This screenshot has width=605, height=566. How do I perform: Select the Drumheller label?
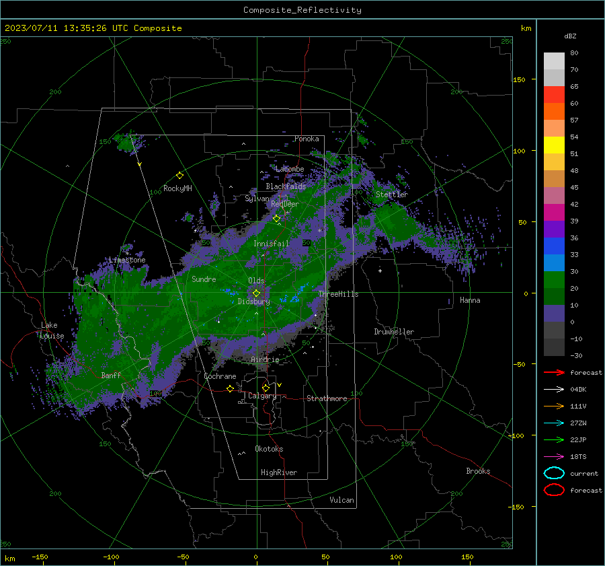[394, 332]
